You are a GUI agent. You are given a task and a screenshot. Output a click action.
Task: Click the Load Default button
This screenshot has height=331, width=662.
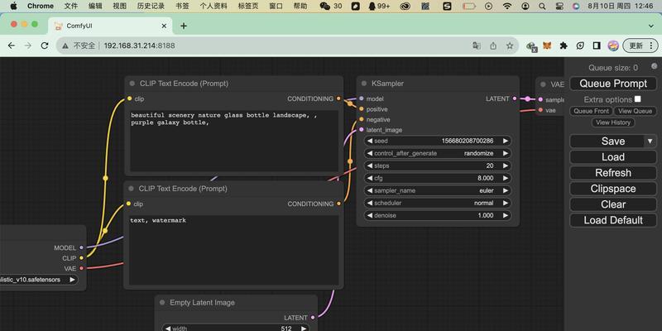tap(613, 220)
